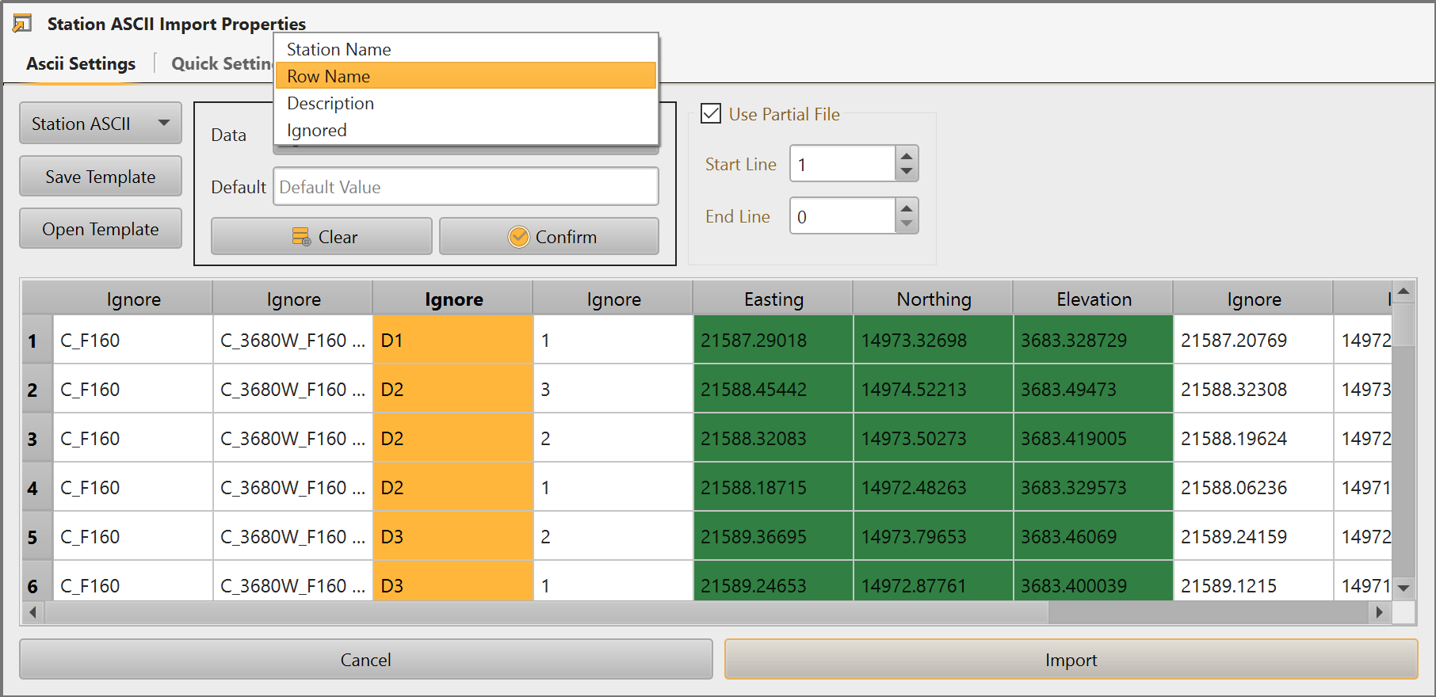Increase End Line with up arrow
1436x697 pixels.
point(907,208)
